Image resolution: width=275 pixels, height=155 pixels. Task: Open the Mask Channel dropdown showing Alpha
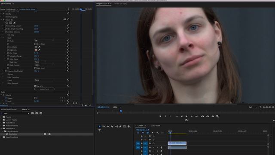click(44, 65)
